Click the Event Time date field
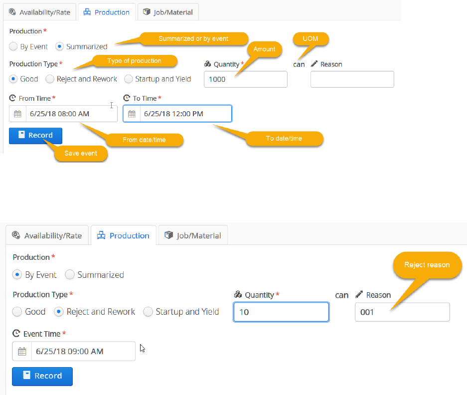 pos(83,351)
